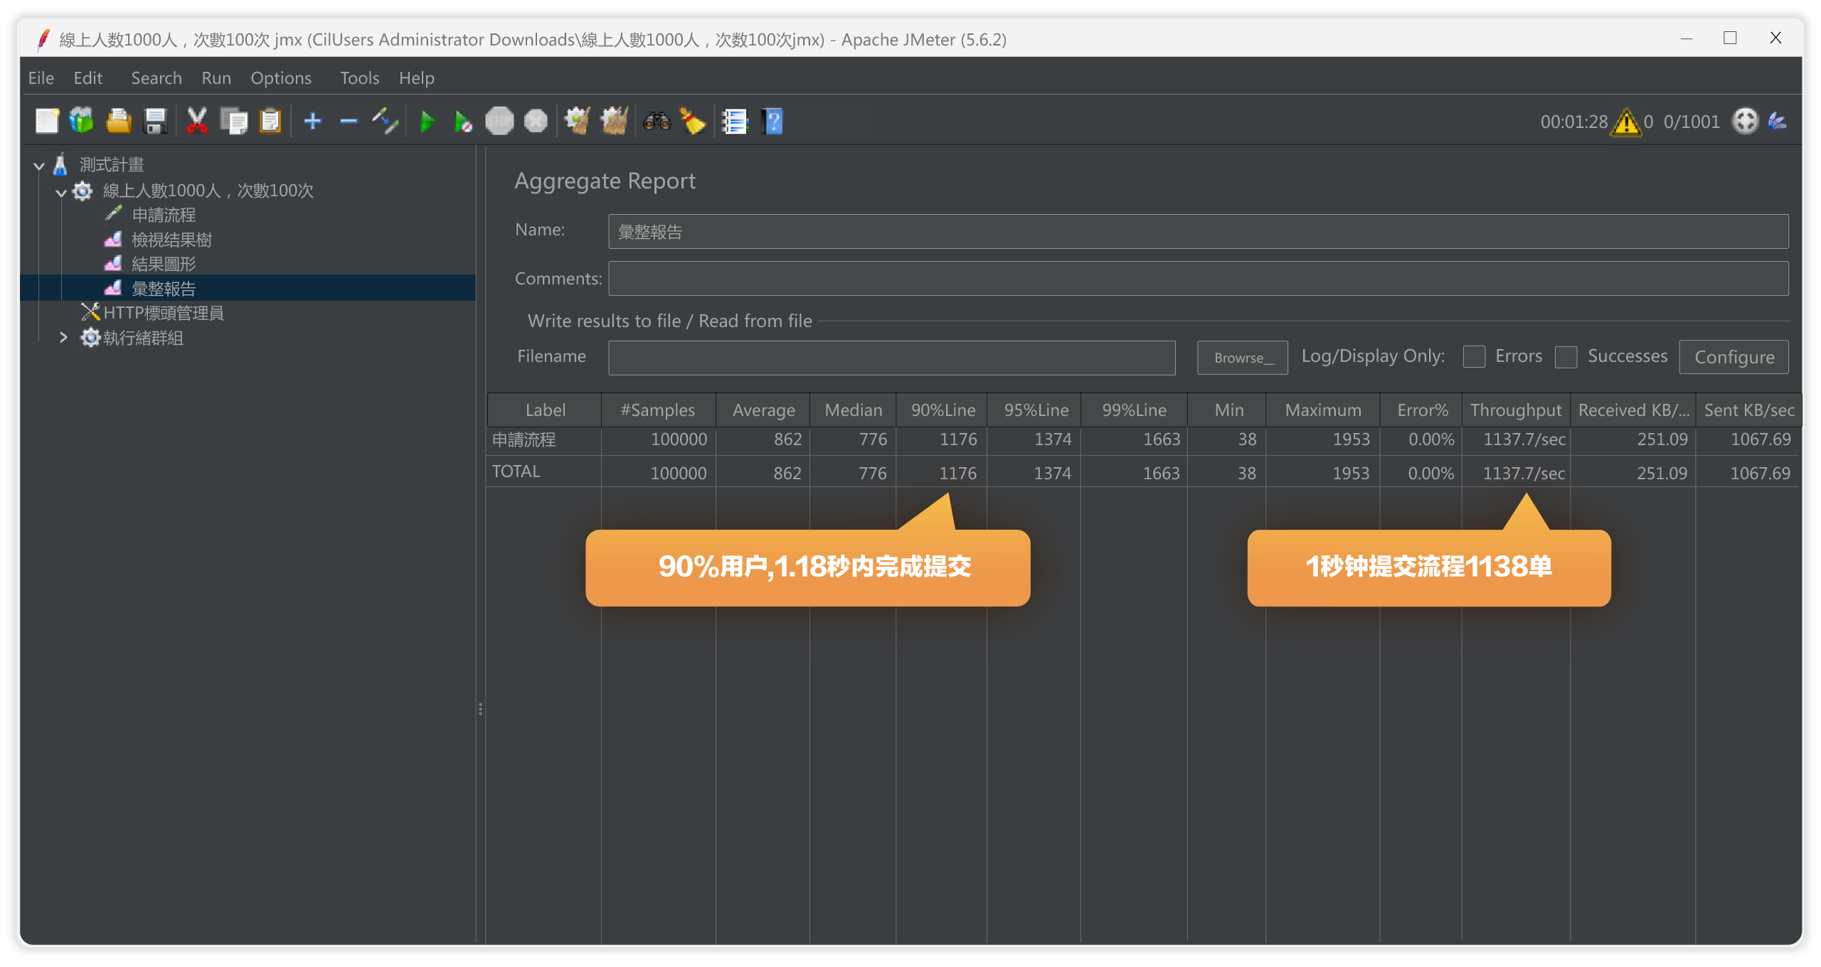The width and height of the screenshot is (1821, 967).
Task: Collapse the 線上人數1000人，次數100次 node
Action: (x=61, y=191)
